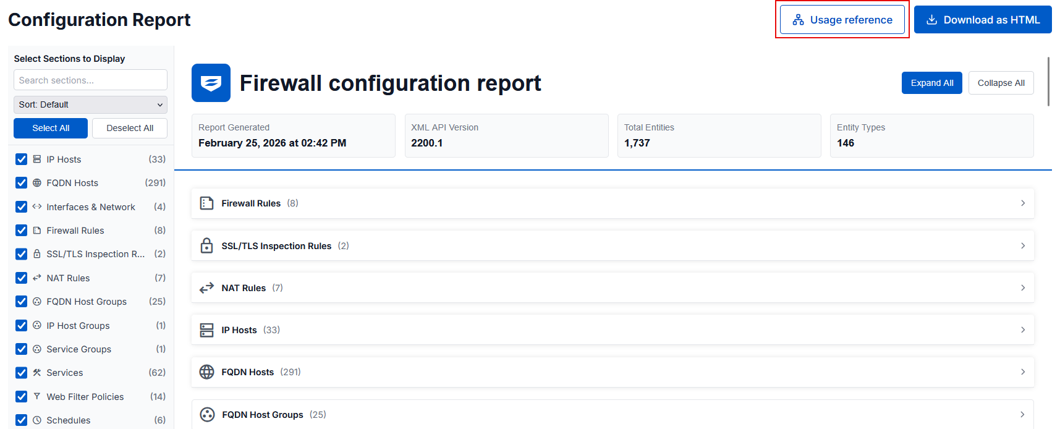Click the vertical scrollbar of report panel
1060x429 pixels.
point(1048,82)
